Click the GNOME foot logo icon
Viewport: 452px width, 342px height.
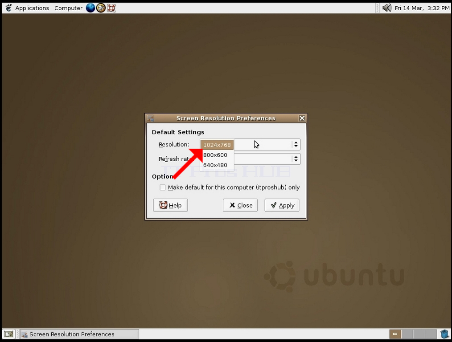coord(8,8)
